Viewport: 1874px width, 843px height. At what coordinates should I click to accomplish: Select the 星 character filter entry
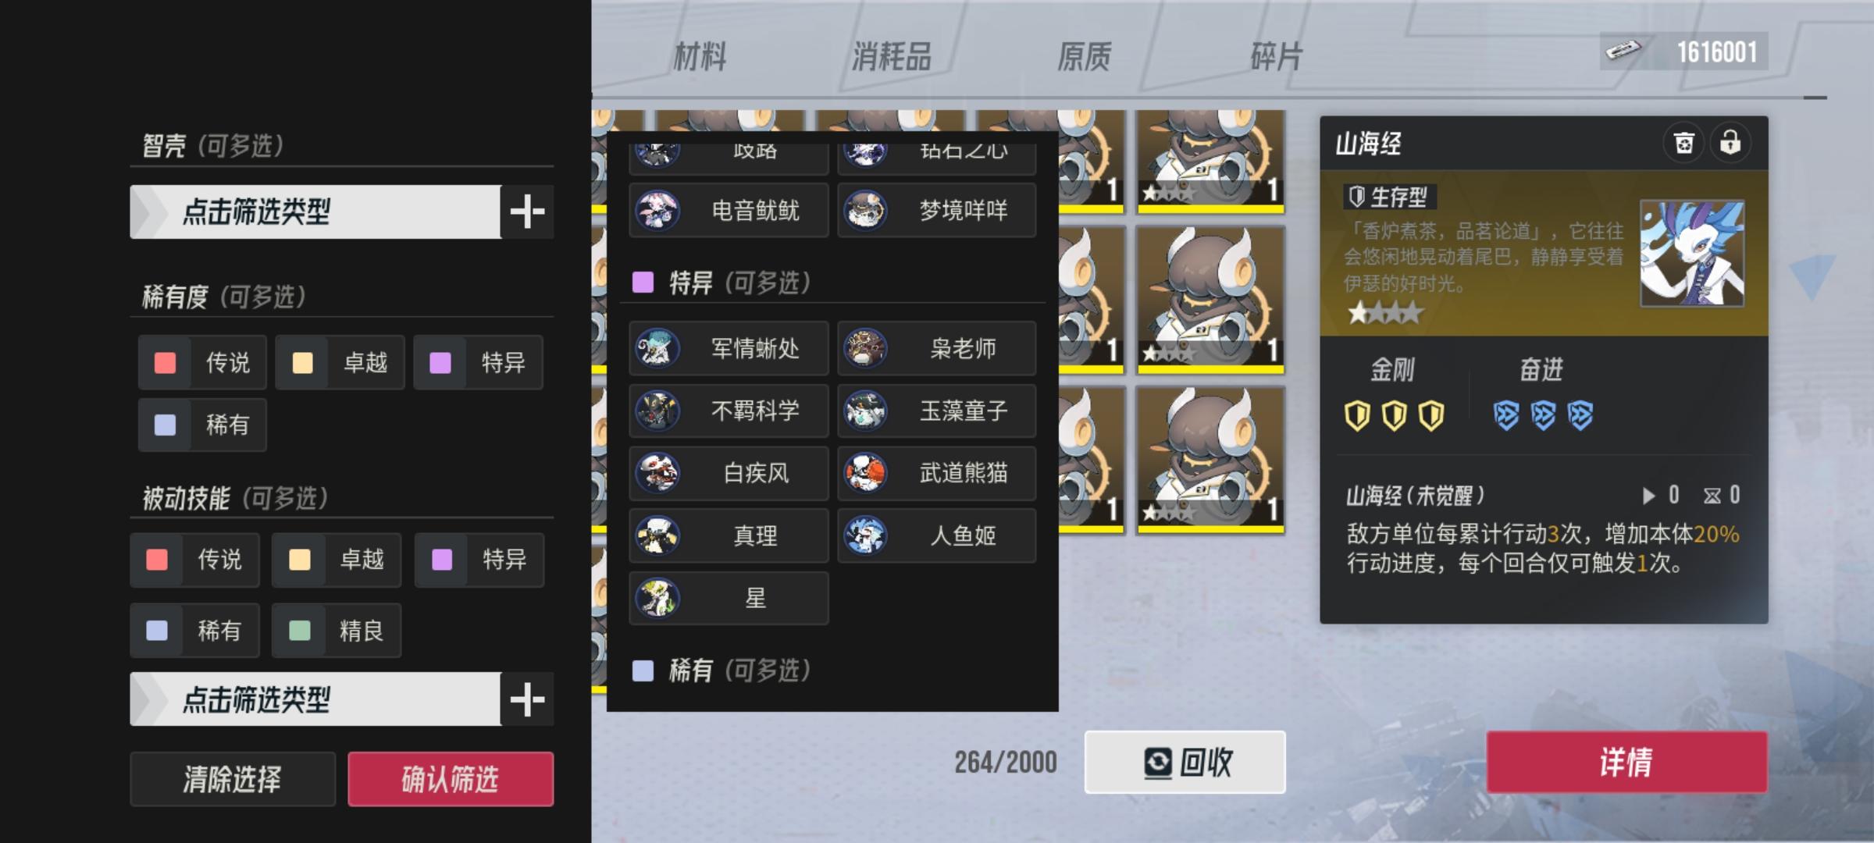pyautogui.click(x=729, y=598)
